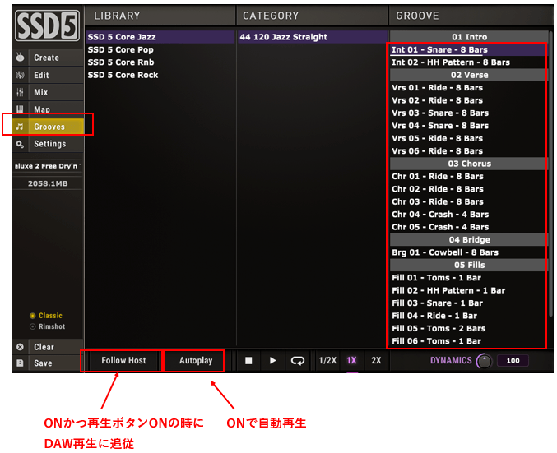
Task: Select groove Fill 02 - HH Pattern - 1 Bar
Action: [x=469, y=290]
